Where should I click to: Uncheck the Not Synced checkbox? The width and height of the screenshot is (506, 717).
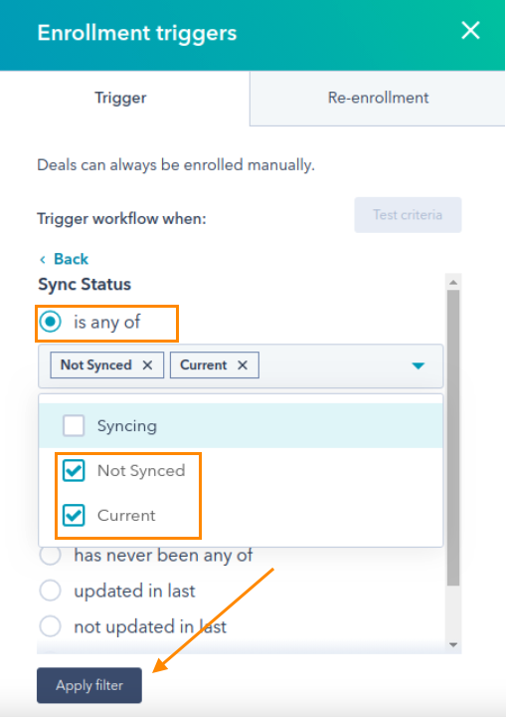[x=74, y=470]
